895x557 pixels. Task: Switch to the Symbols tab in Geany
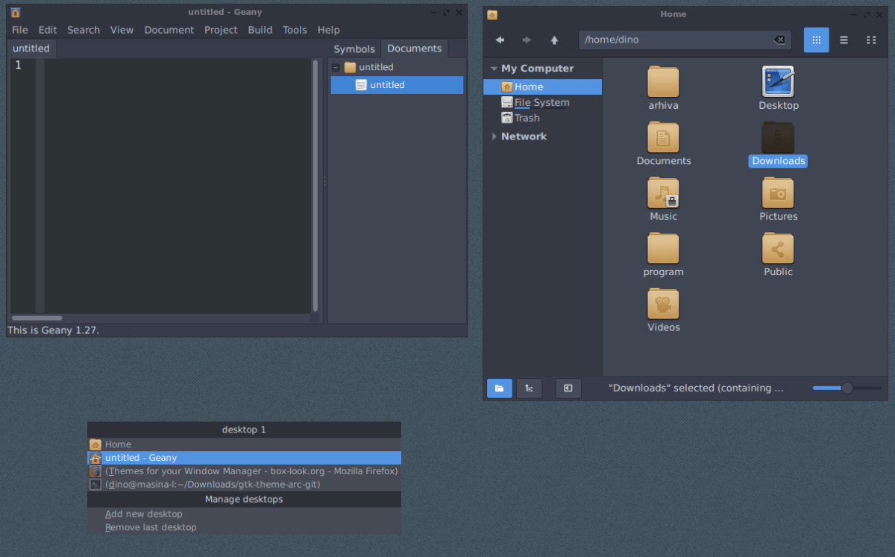[354, 48]
